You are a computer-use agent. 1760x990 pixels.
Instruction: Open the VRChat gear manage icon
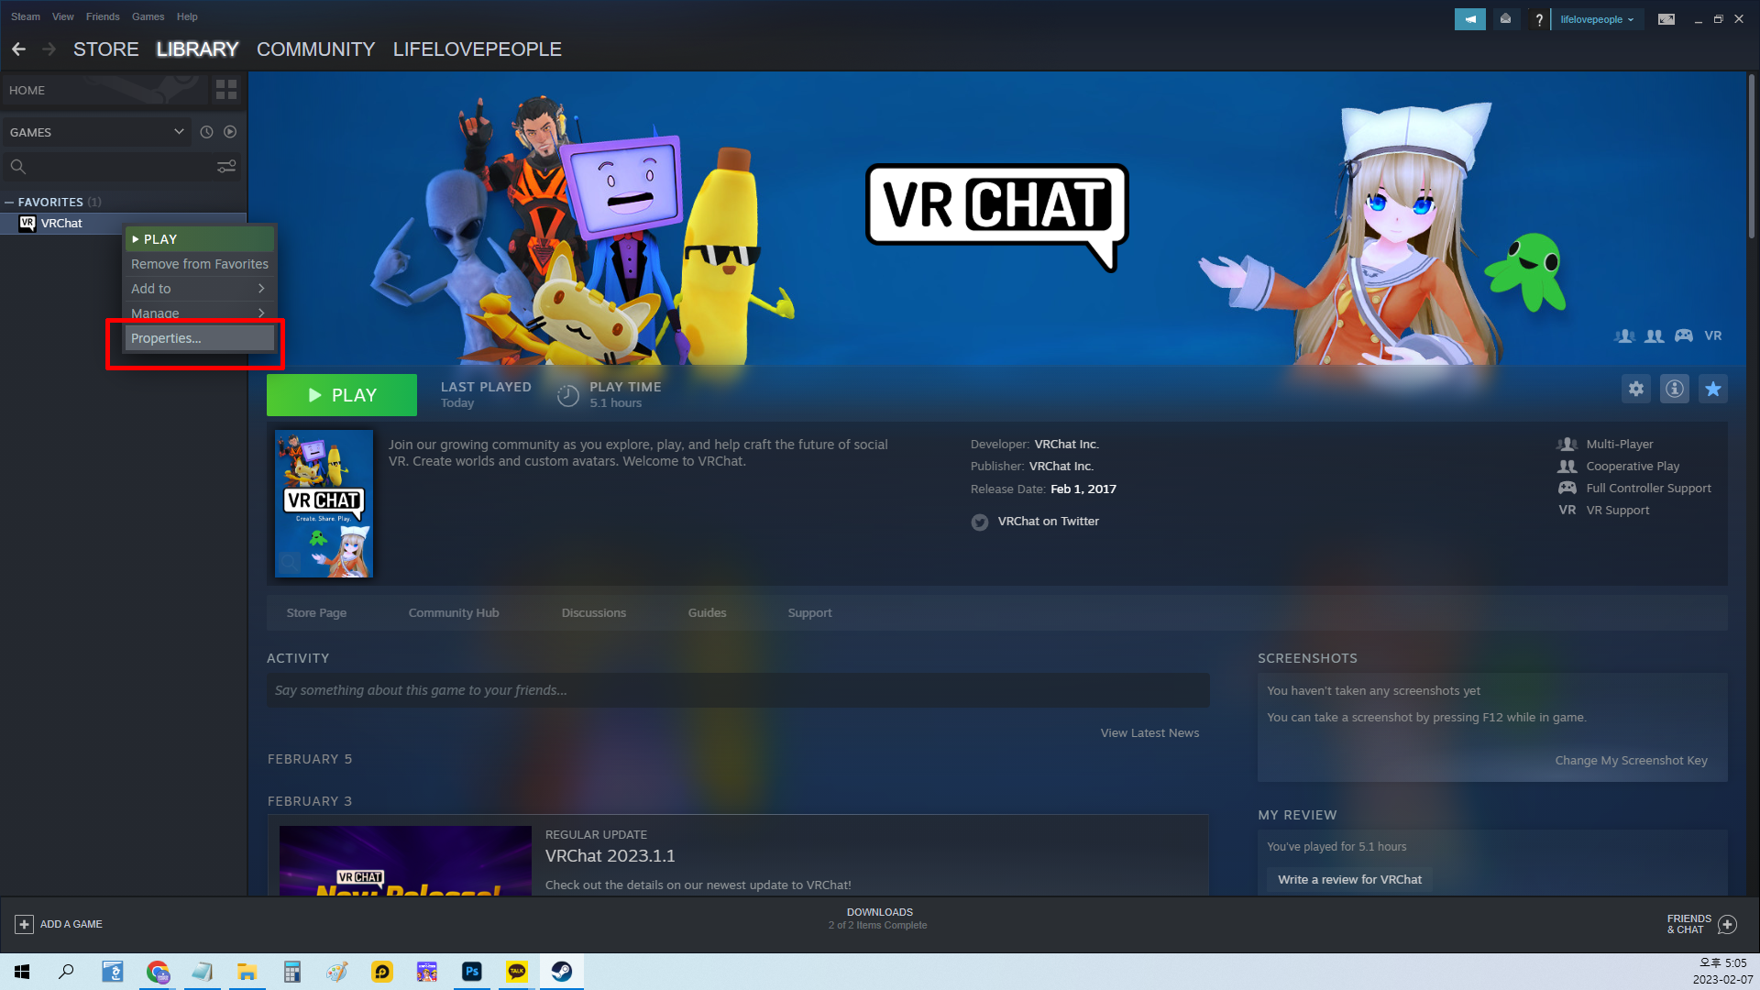(1636, 389)
